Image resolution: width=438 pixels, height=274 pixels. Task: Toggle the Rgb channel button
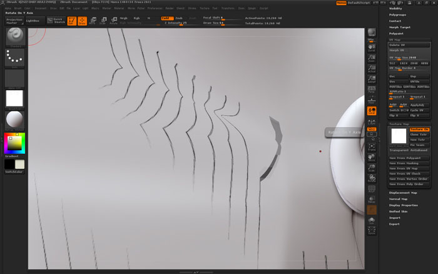(x=136, y=18)
